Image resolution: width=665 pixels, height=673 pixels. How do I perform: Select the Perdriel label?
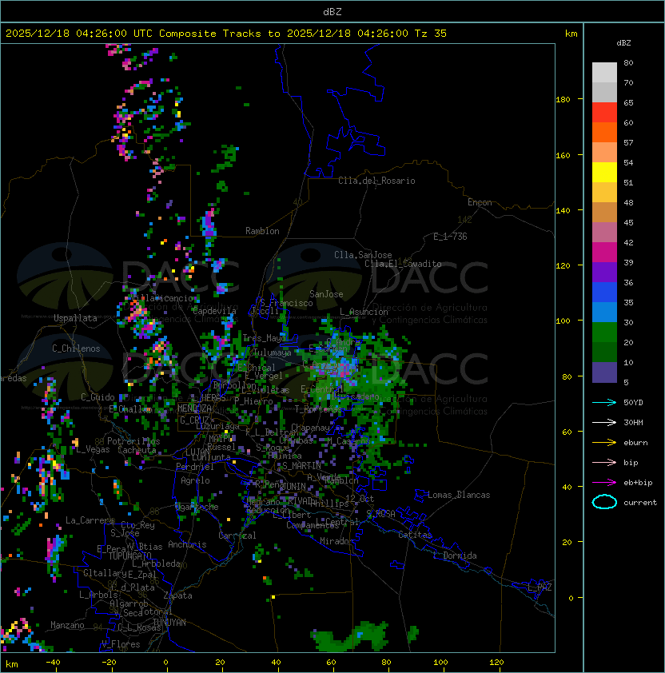click(195, 467)
